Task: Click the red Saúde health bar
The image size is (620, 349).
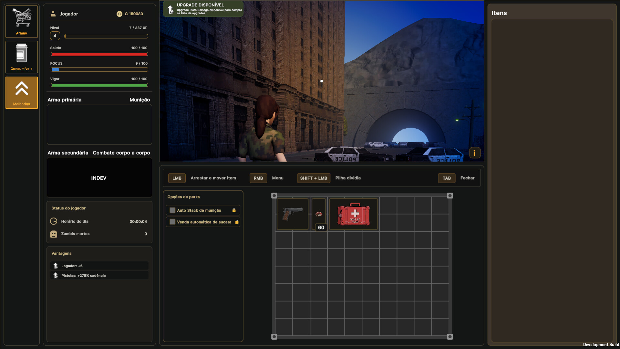Action: pyautogui.click(x=99, y=54)
